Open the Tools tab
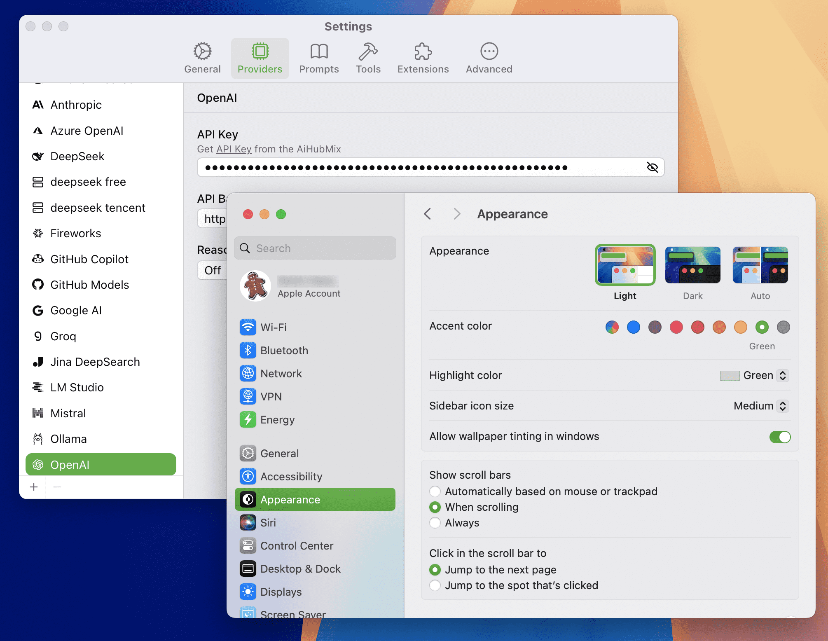This screenshot has height=641, width=828. click(x=368, y=58)
